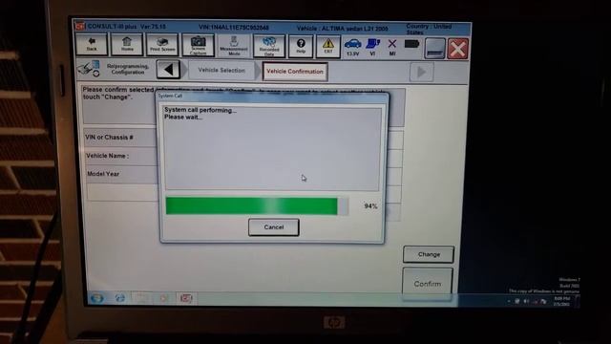Open Internet Explorer from taskbar

point(119,298)
